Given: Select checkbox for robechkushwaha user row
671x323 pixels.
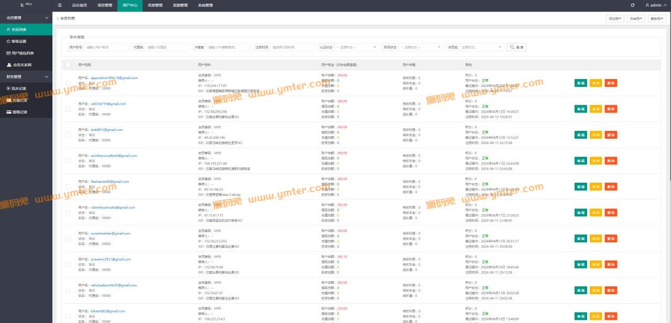Looking at the screenshot, I should click(x=68, y=213).
